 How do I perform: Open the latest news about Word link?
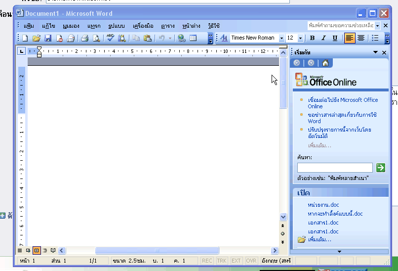pyautogui.click(x=342, y=118)
